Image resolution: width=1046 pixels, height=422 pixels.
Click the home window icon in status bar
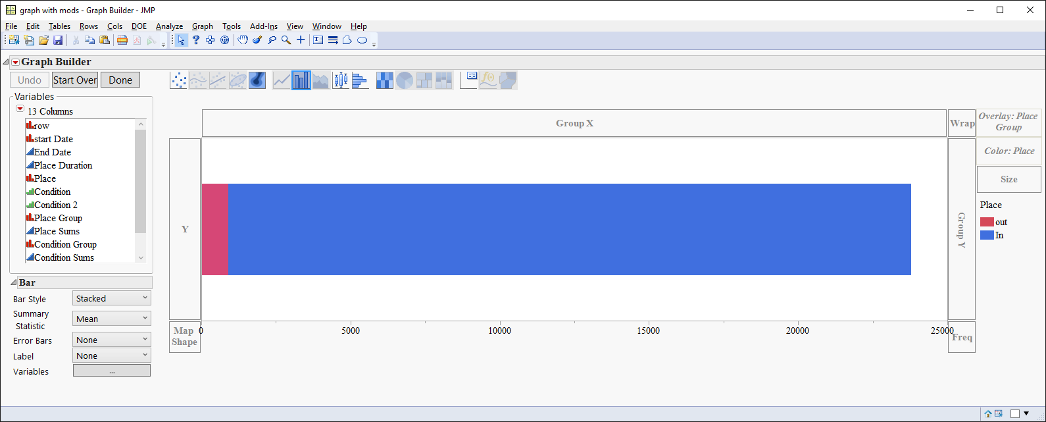(x=988, y=414)
